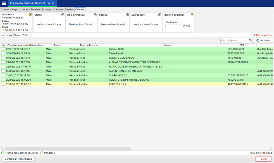Click the Logradouro filter funnel icon
This screenshot has width=274, height=163.
pos(160,15)
